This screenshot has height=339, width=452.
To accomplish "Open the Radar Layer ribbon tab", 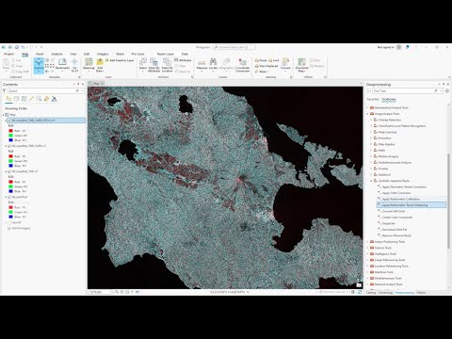I will (166, 54).
